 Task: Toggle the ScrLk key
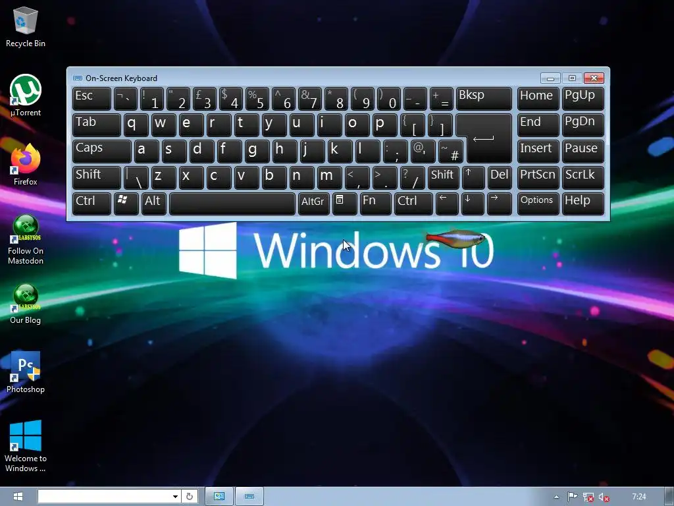(583, 178)
